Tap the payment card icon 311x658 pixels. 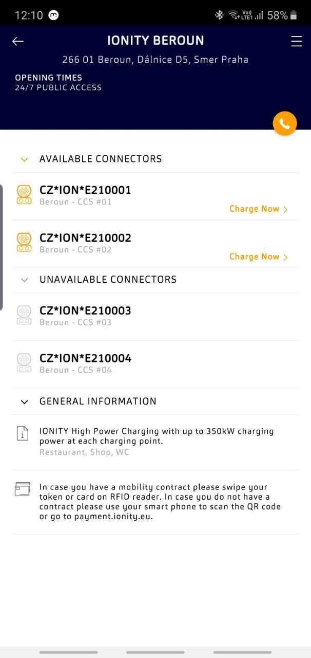pos(23,489)
